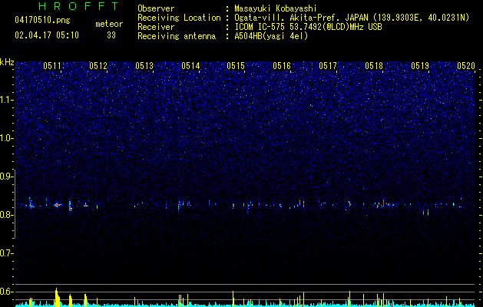Click the Receiving antenna label
The height and width of the screenshot is (307, 483).
177,36
